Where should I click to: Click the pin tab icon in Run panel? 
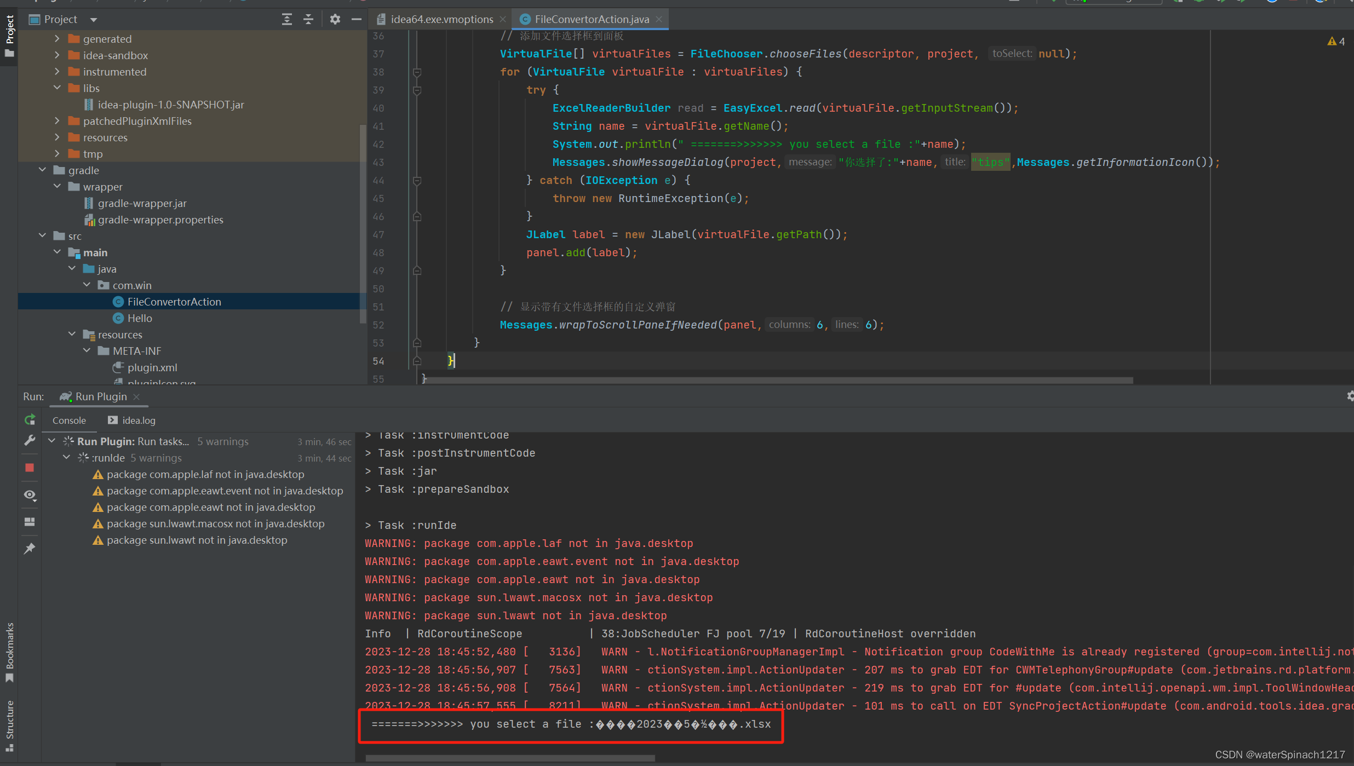click(30, 549)
